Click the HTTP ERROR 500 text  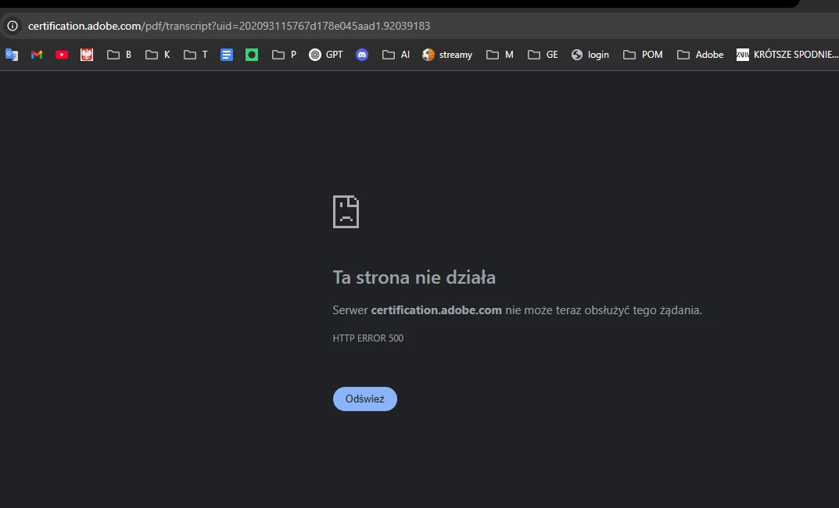tap(368, 338)
